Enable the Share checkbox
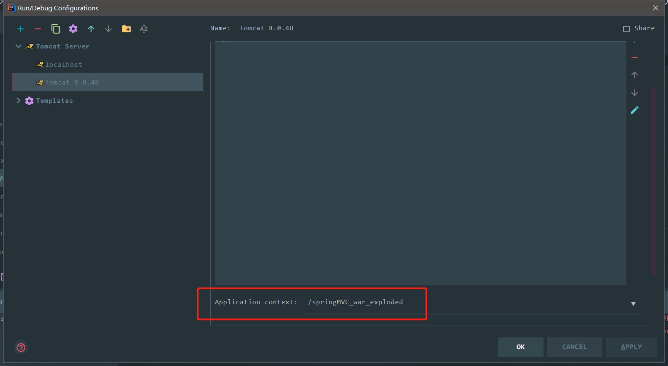Screen dimensions: 668x366 (627, 29)
